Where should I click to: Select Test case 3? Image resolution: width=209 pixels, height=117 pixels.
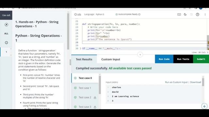(85, 107)
